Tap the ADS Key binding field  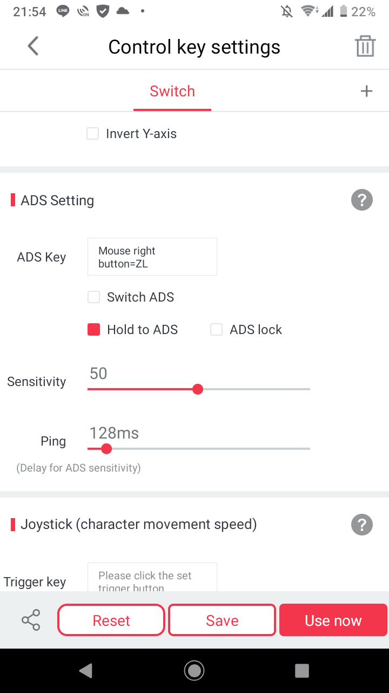click(x=152, y=257)
